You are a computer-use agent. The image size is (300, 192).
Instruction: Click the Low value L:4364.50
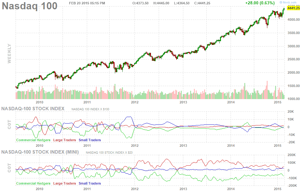pyautogui.click(x=182, y=3)
